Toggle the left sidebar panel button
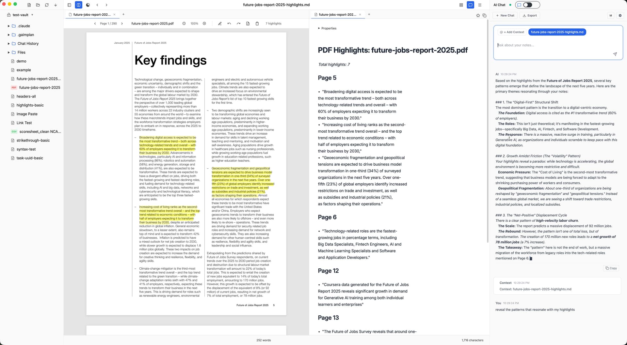The width and height of the screenshot is (627, 345). coord(69,5)
